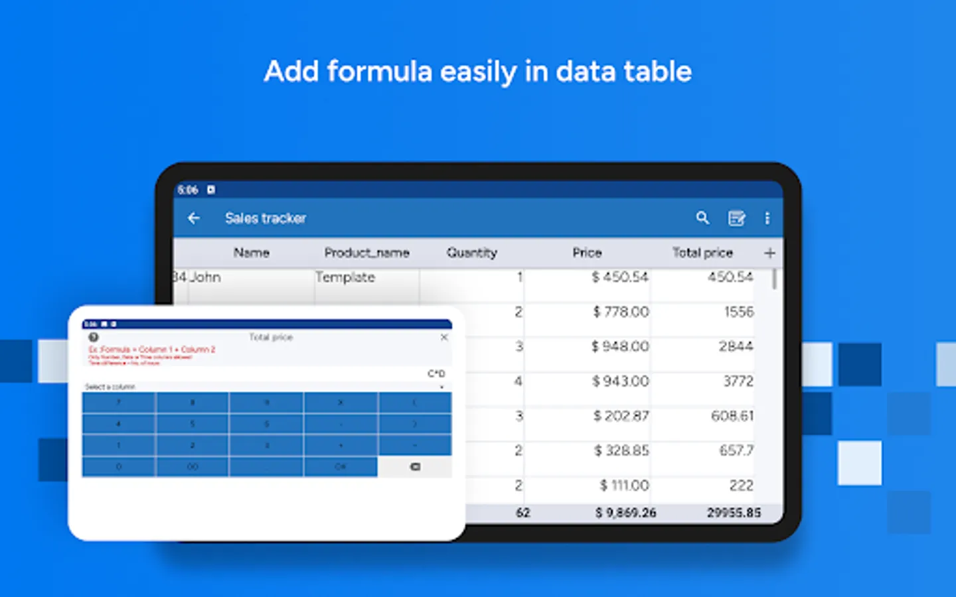Screen dimensions: 956x597
Task: Open the search icon in Sales tracker toolbar
Action: [703, 218]
